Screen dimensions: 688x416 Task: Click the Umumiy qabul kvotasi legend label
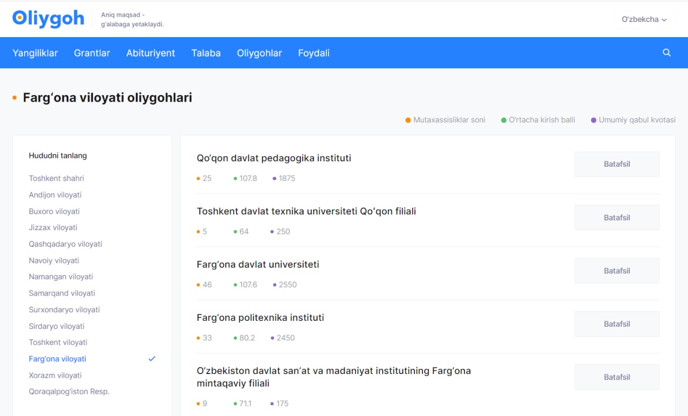coord(637,120)
